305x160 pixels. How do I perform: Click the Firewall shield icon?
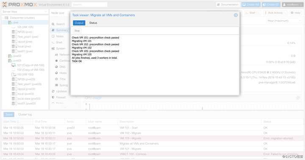click(53, 98)
